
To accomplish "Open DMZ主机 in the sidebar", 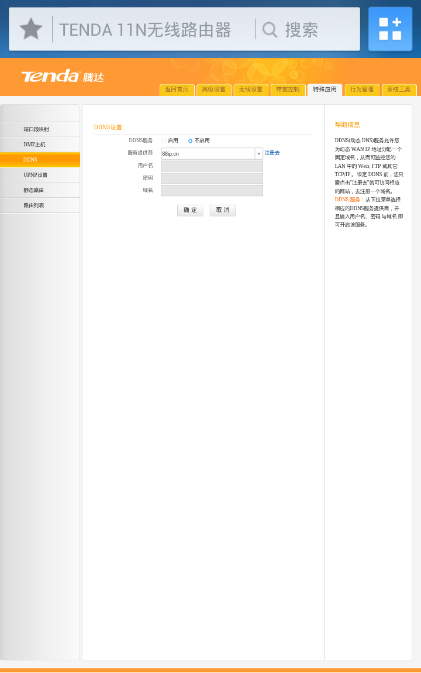I will click(40, 145).
